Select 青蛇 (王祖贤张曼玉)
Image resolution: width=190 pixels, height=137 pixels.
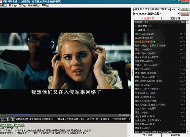click(160, 97)
